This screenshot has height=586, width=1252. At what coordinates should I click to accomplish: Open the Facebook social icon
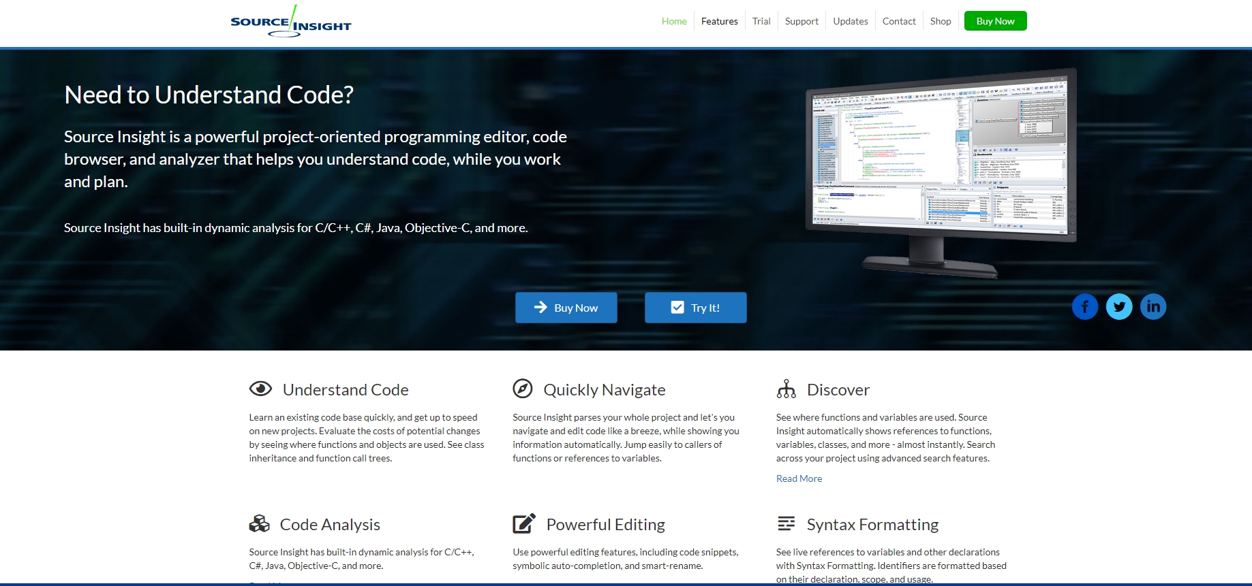(x=1085, y=307)
